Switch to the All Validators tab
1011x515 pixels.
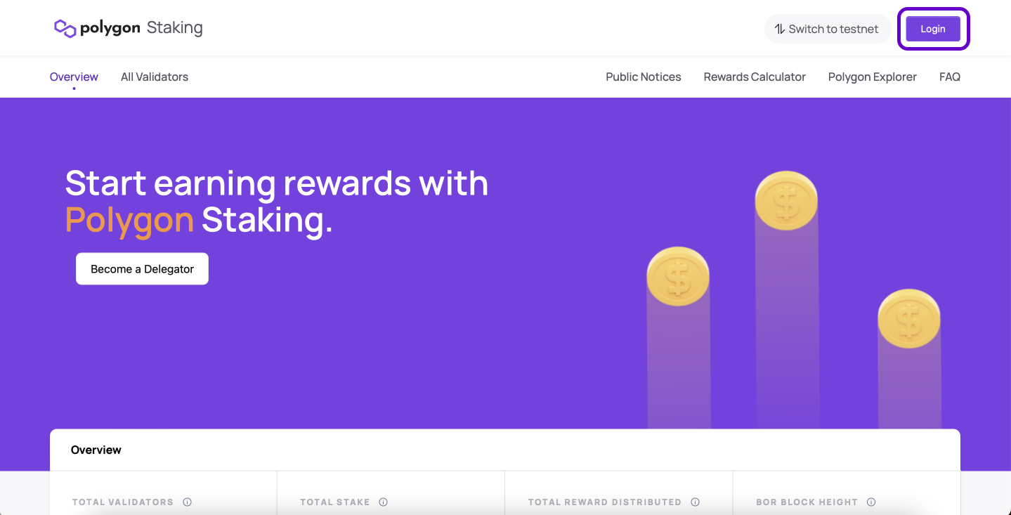(155, 77)
